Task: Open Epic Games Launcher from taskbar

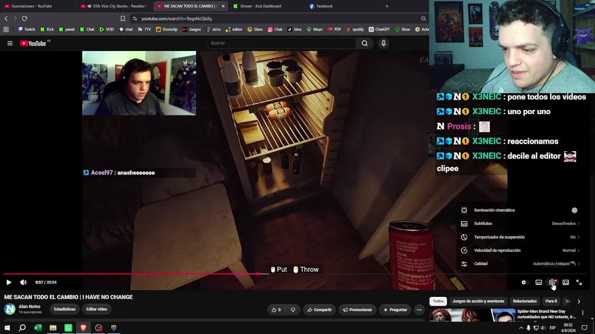Action: coord(113,328)
